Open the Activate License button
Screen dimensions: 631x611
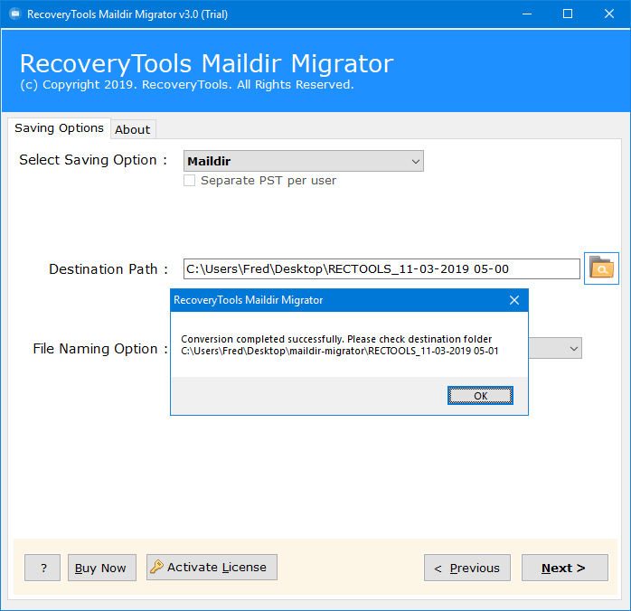coord(212,567)
